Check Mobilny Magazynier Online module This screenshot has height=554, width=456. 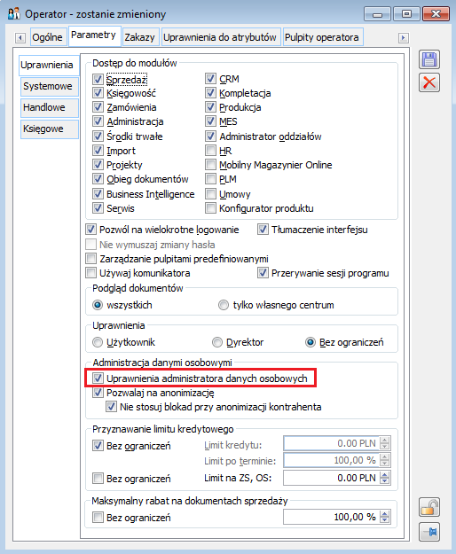pos(210,165)
